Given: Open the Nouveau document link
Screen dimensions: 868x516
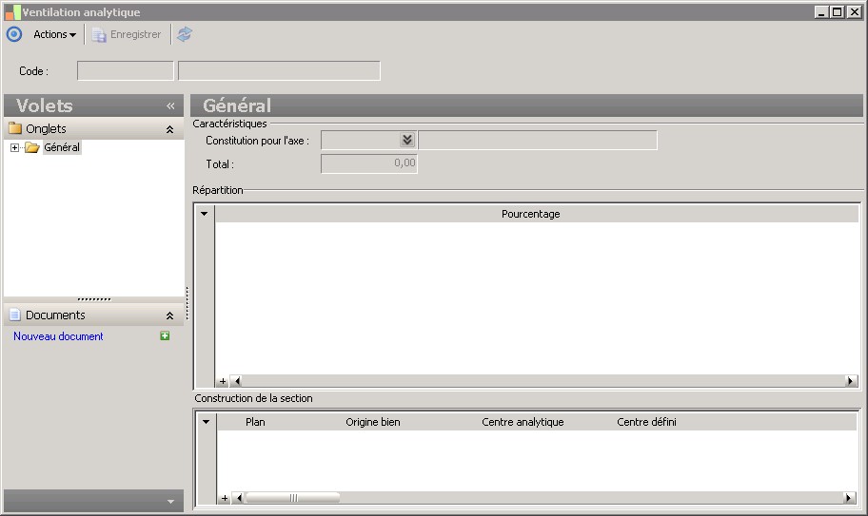Looking at the screenshot, I should pyautogui.click(x=58, y=335).
